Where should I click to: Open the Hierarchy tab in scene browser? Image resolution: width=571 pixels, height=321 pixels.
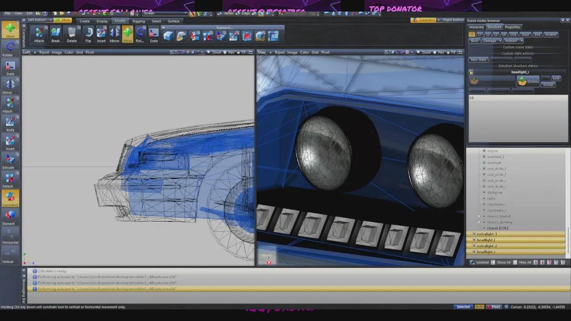[476, 27]
